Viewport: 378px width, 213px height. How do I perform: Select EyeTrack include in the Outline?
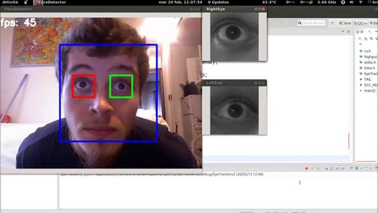[x=369, y=73]
